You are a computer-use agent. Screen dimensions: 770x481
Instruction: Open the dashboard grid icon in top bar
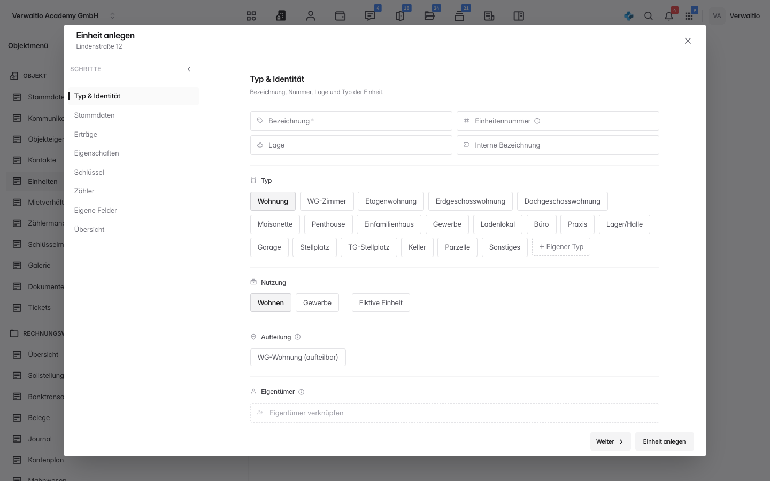251,16
